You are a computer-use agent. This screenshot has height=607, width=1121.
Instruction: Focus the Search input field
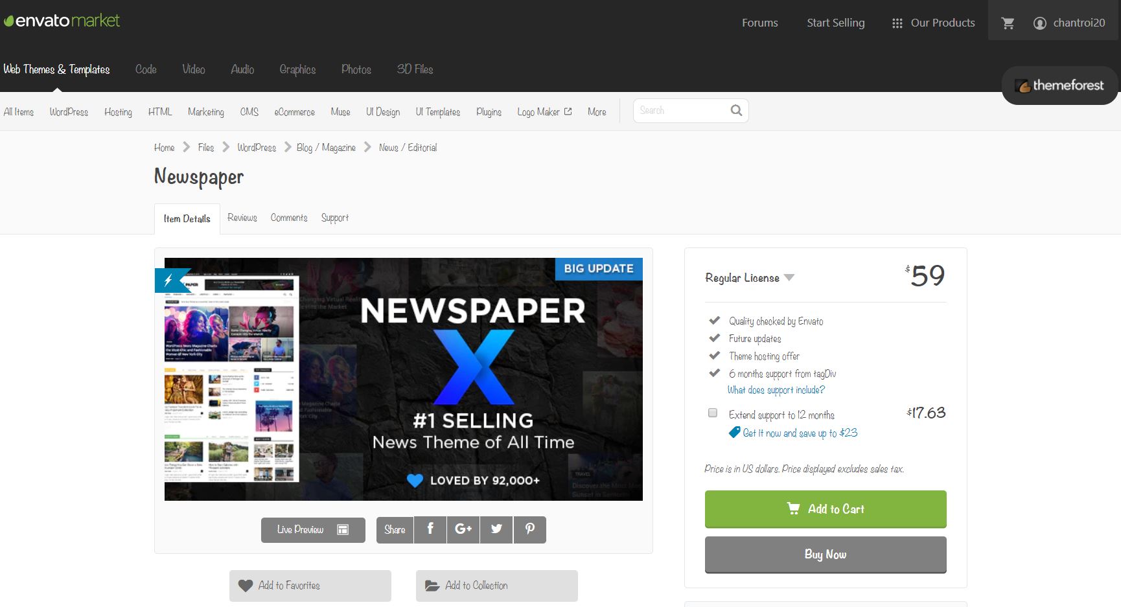(682, 111)
